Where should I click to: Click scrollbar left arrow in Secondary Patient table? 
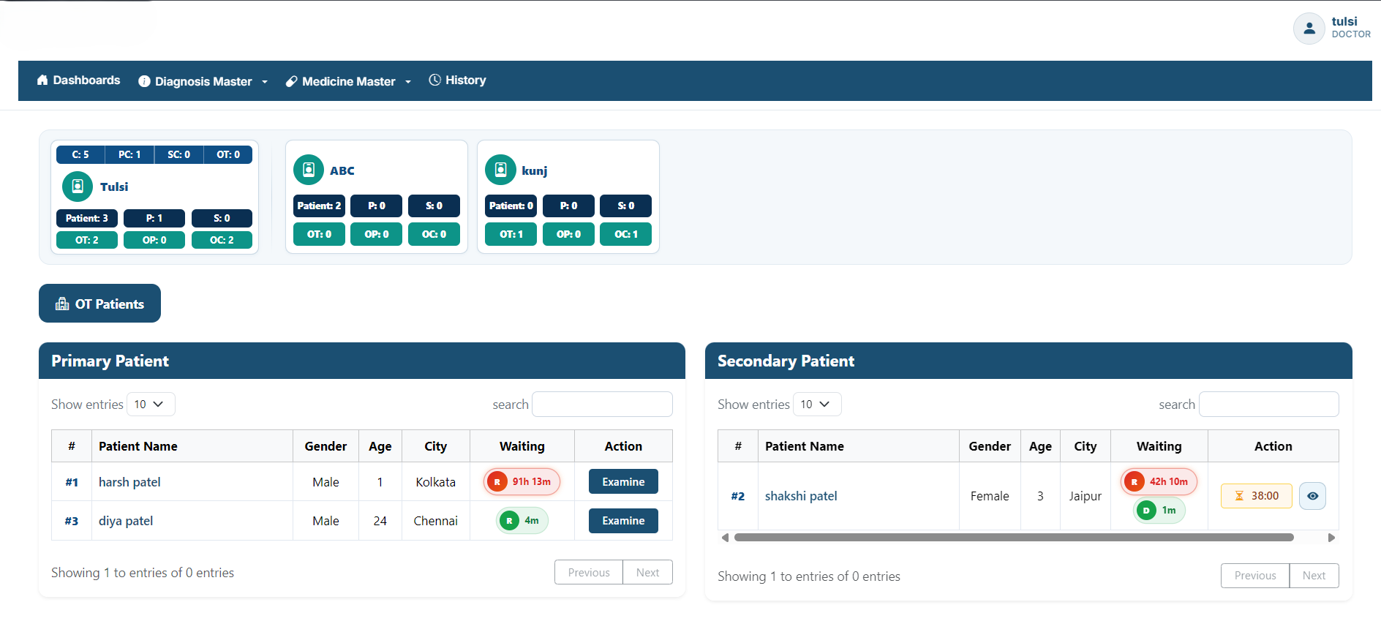[x=725, y=538]
